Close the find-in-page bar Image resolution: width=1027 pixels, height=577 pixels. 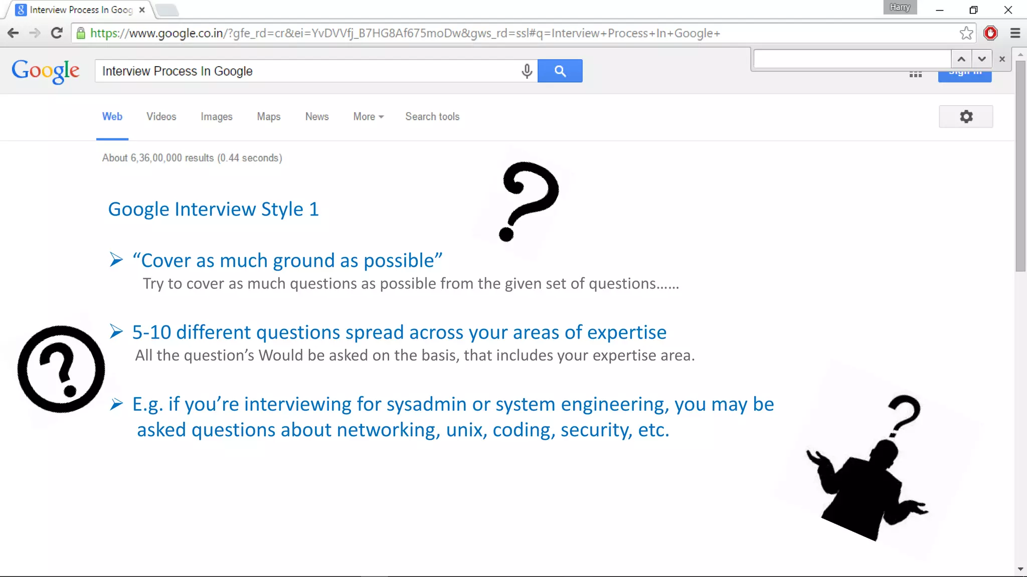point(1002,59)
